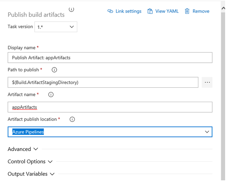Click the Path to publish input field

[x=103, y=82]
